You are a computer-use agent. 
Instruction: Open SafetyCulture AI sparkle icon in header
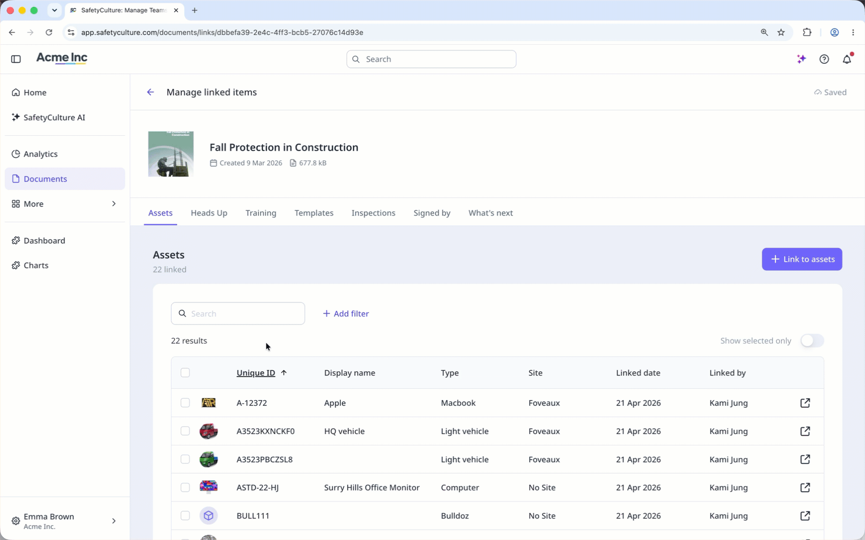tap(801, 59)
